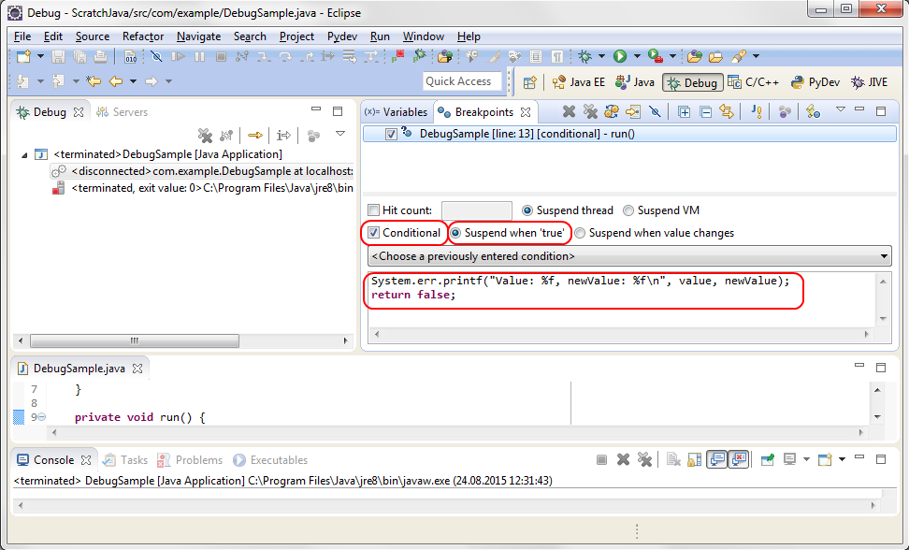The height and width of the screenshot is (550, 909).
Task: Click Add Java Exception Breakpoint icon
Action: click(756, 111)
